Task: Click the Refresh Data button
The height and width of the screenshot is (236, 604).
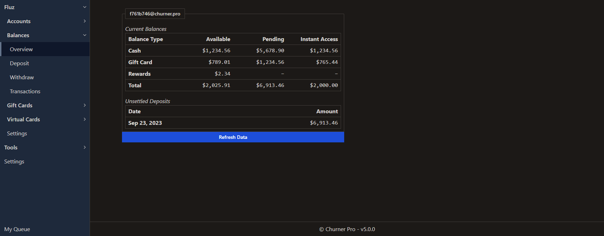Action: (x=233, y=137)
